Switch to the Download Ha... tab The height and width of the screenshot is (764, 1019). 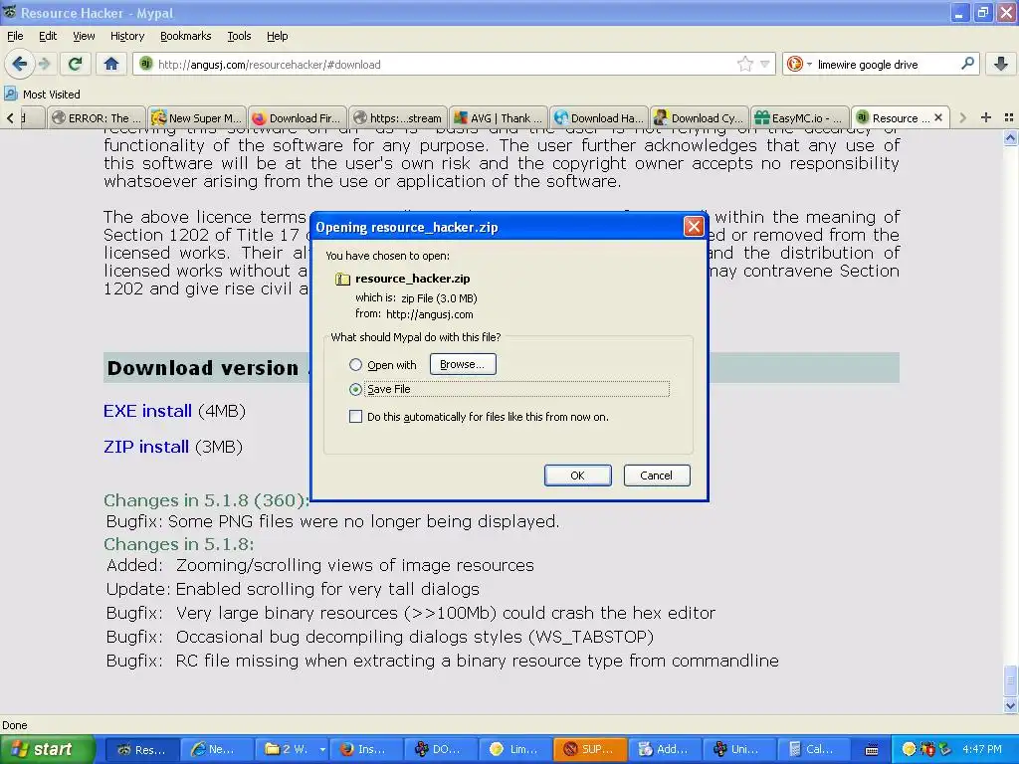pyautogui.click(x=598, y=117)
